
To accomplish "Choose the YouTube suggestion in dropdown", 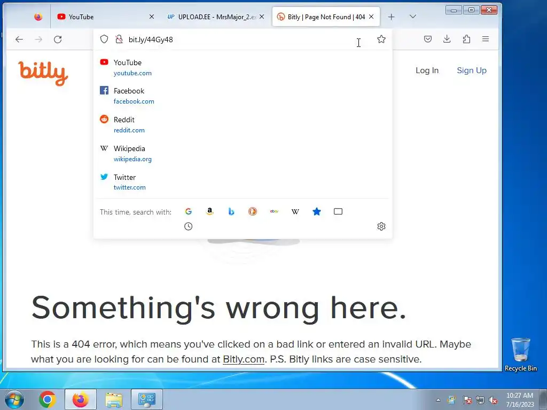I will point(243,68).
